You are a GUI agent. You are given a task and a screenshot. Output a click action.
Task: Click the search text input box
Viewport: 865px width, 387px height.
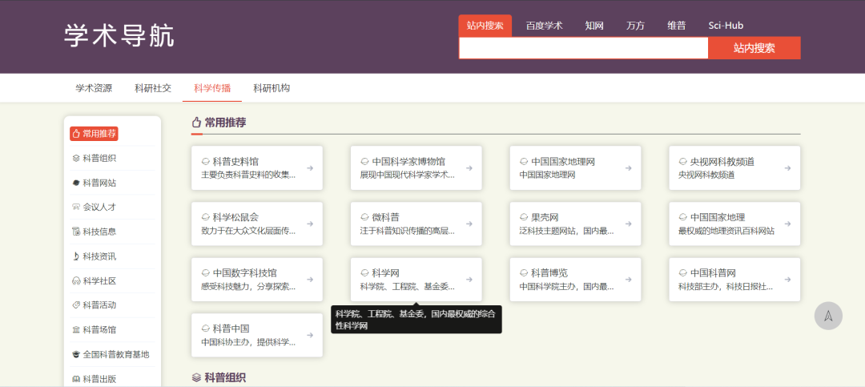[x=584, y=48]
